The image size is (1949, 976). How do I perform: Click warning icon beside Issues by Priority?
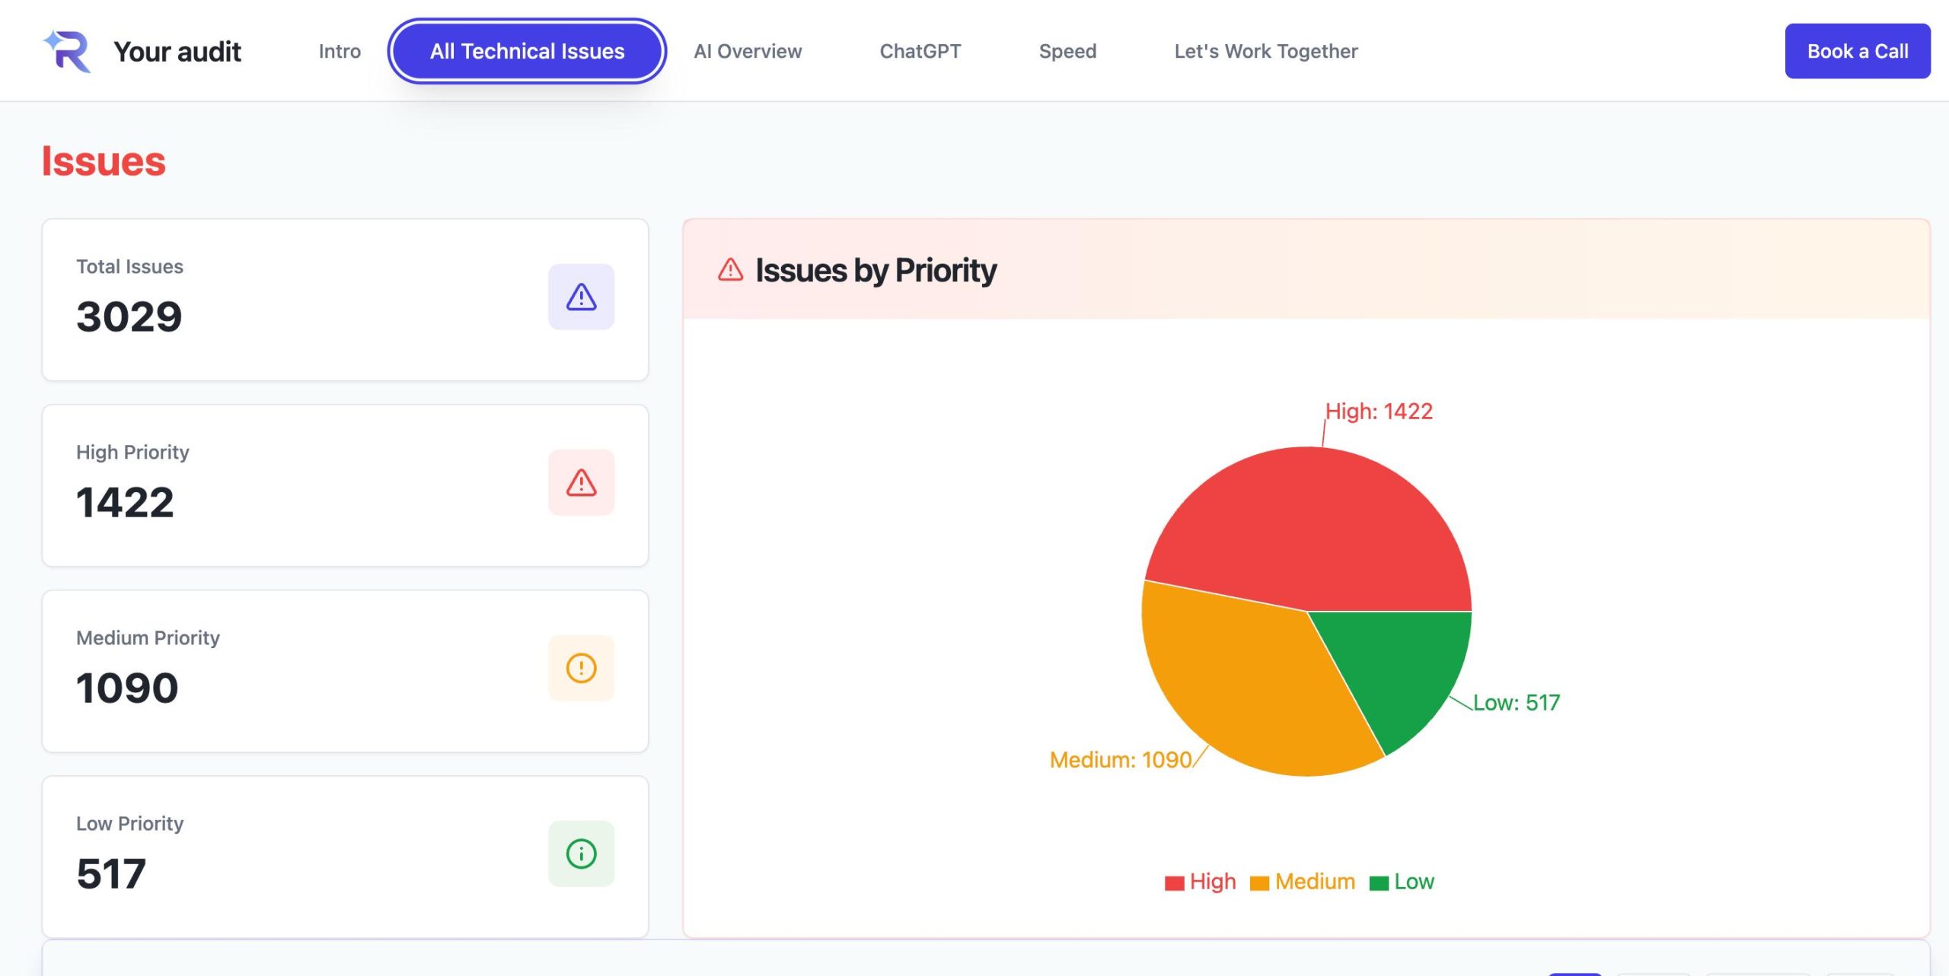pyautogui.click(x=730, y=270)
